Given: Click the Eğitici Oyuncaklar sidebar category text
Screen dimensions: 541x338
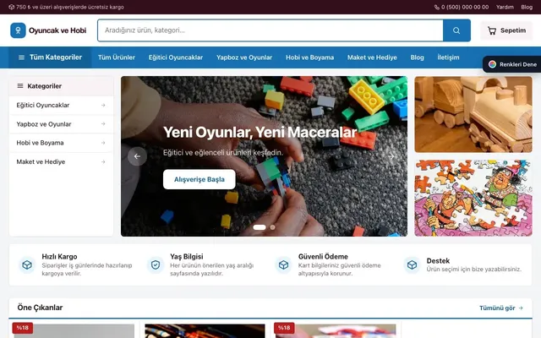Looking at the screenshot, I should click(x=43, y=105).
